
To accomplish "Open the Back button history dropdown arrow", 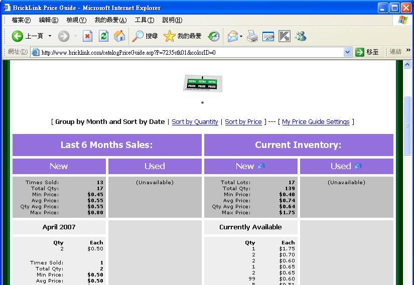I will point(50,36).
